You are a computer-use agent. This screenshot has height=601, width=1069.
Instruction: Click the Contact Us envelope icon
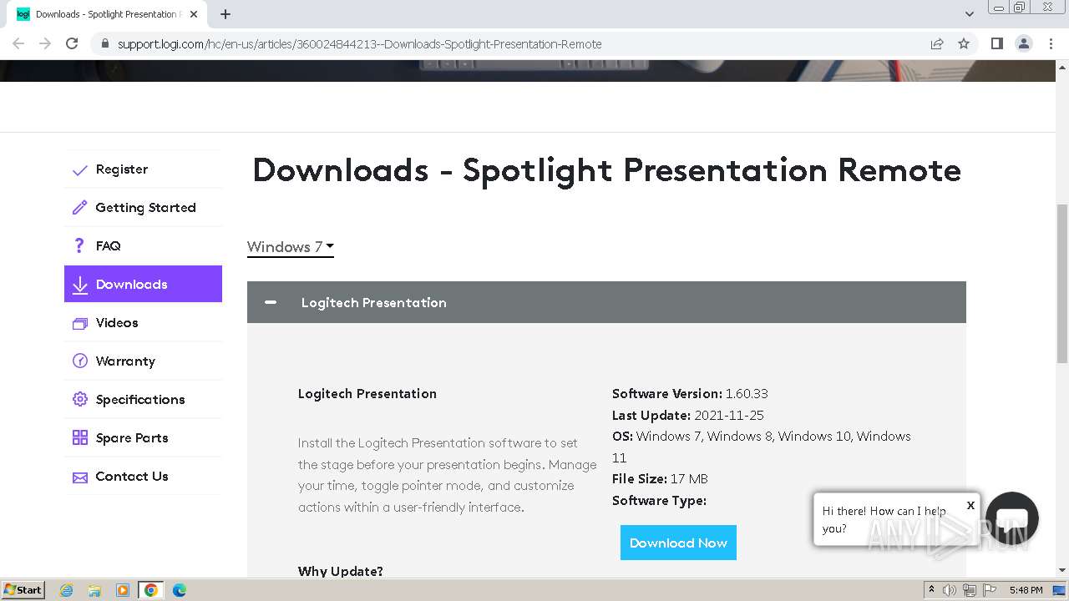coord(80,477)
